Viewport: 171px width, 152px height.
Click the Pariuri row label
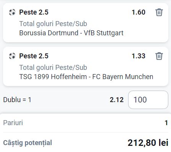pos(13,123)
